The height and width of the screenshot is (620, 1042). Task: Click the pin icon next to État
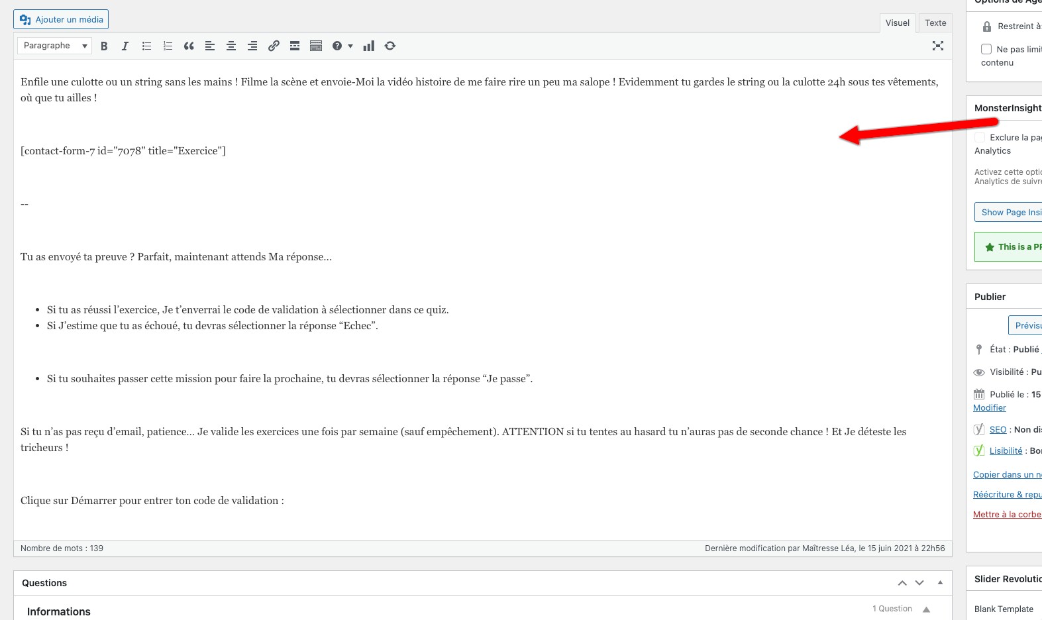979,349
